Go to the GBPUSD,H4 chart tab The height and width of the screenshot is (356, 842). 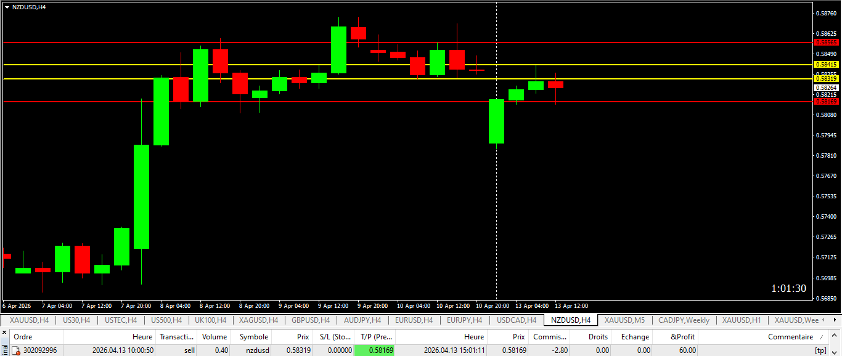coord(311,320)
